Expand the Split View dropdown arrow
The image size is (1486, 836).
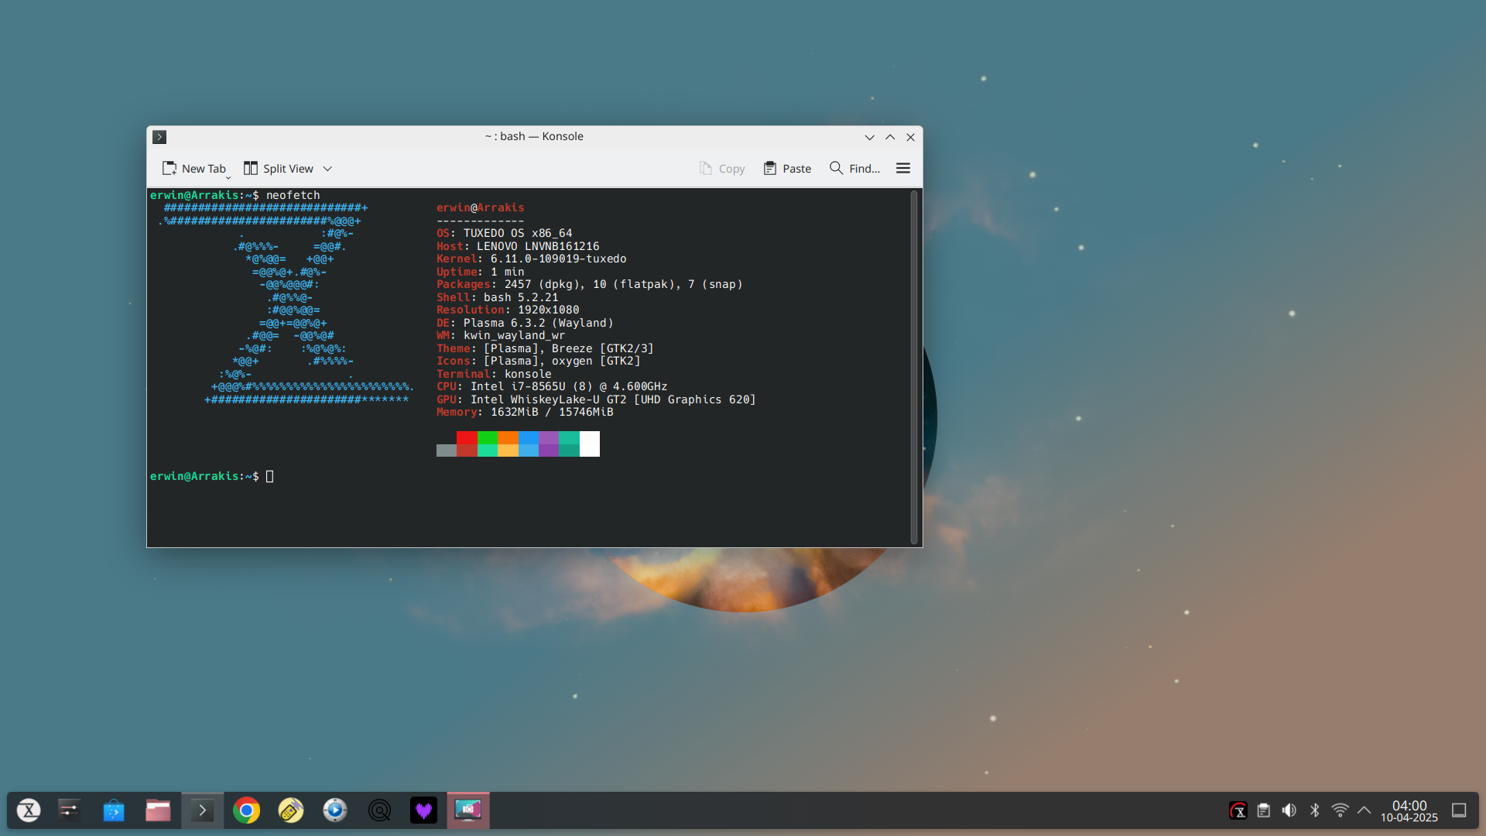click(x=327, y=168)
